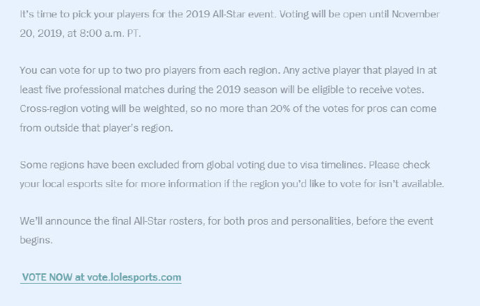Click the single word "begins." line
The height and width of the screenshot is (306, 480).
tap(36, 240)
